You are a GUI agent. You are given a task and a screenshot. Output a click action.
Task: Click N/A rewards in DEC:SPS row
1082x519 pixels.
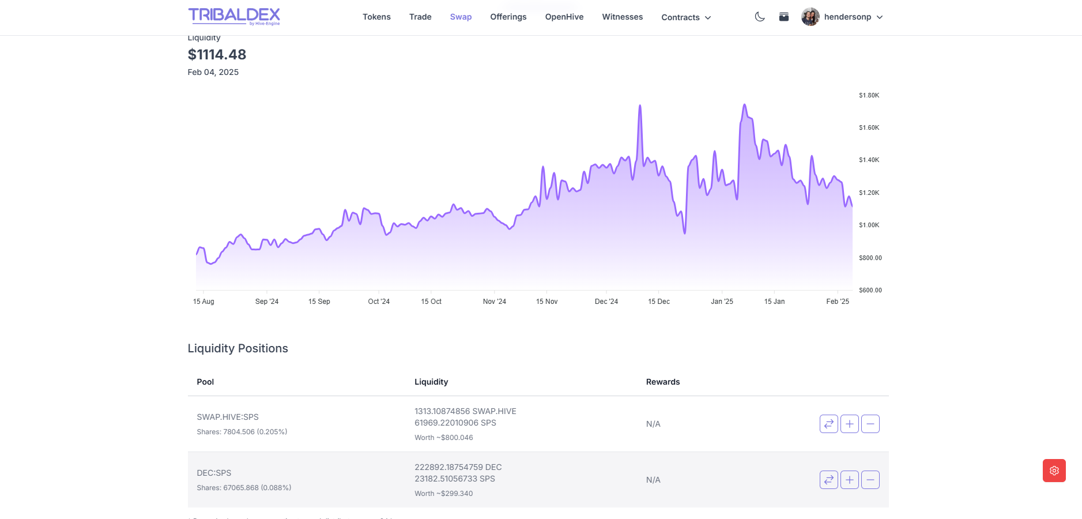653,480
